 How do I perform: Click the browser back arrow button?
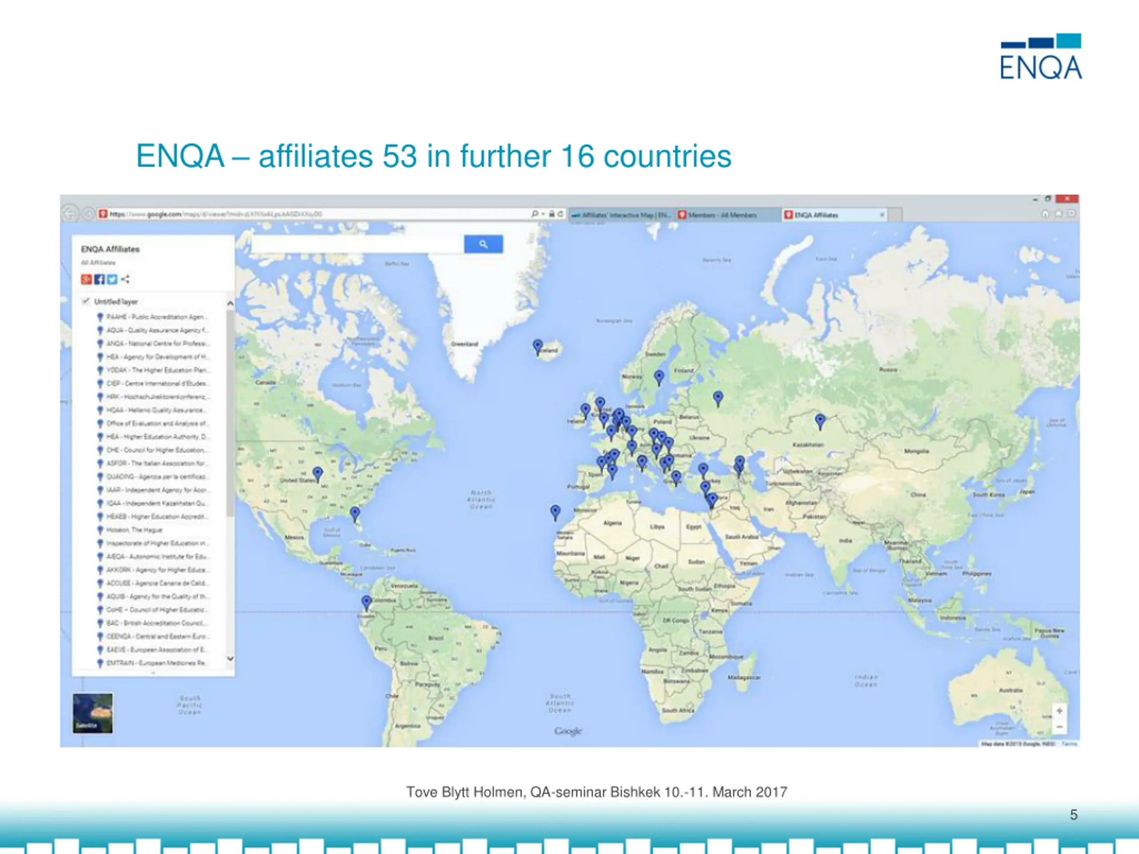tap(70, 213)
